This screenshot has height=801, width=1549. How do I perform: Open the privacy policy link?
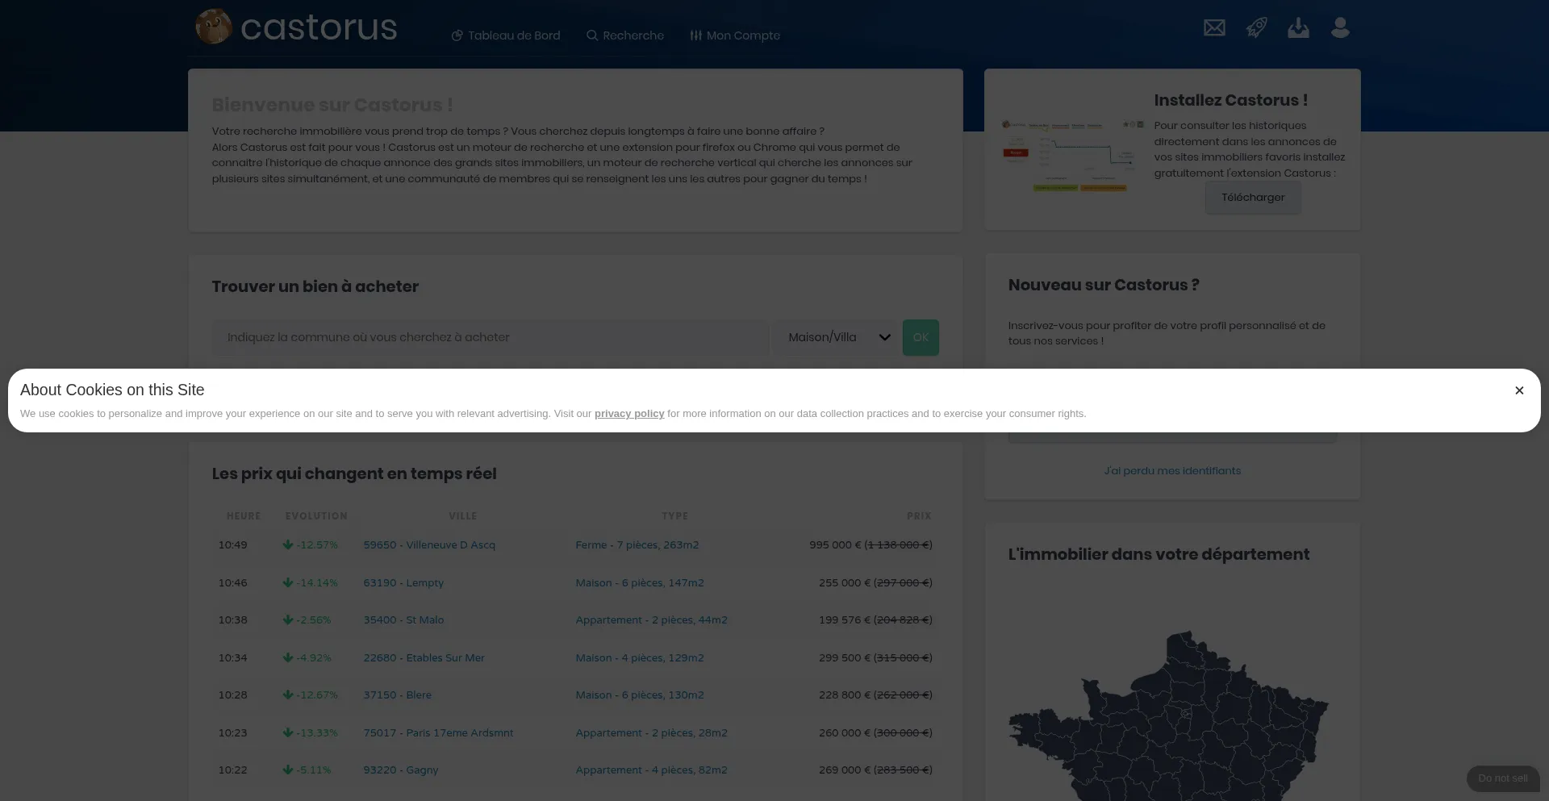(x=629, y=414)
